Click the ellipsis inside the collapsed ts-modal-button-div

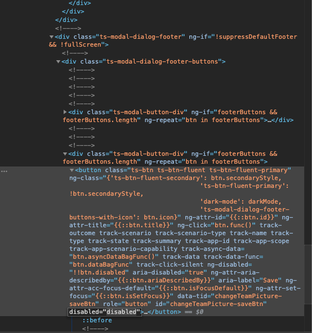(269, 120)
